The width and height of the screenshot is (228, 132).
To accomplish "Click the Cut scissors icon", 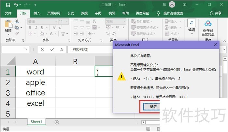I will coord(17,21).
